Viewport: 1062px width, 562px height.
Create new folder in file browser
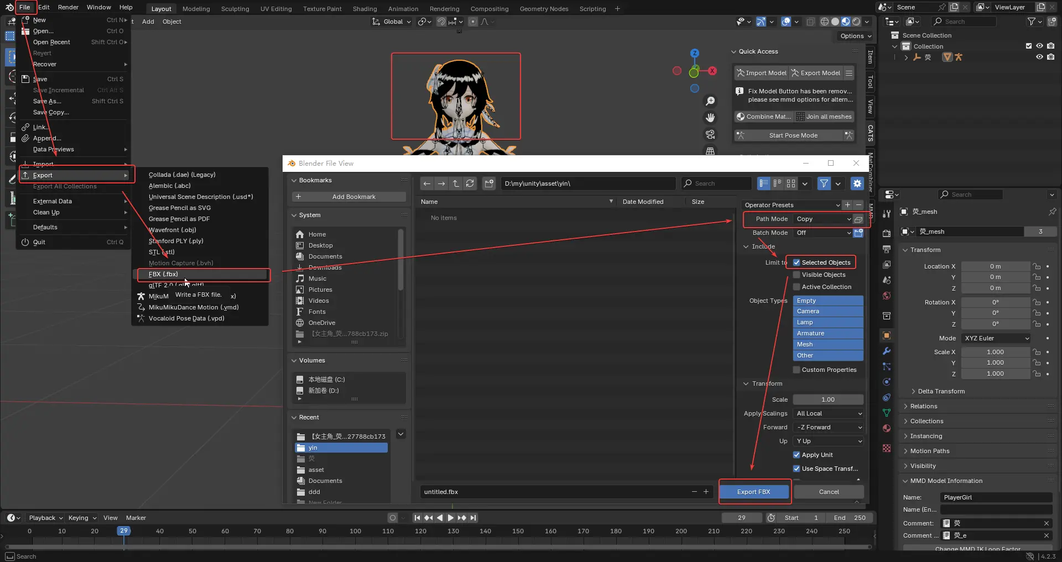tap(489, 183)
